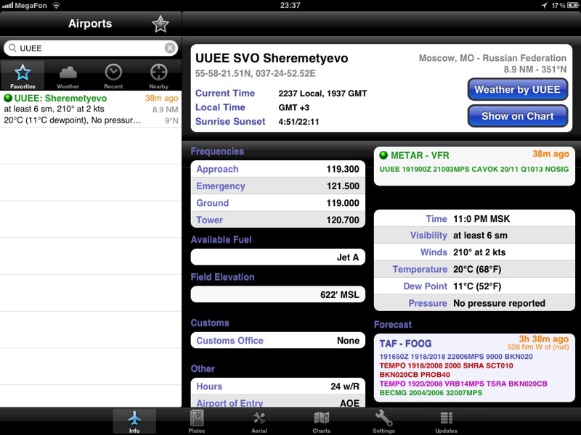Go to the Charts tab
The image size is (581, 435).
[322, 421]
